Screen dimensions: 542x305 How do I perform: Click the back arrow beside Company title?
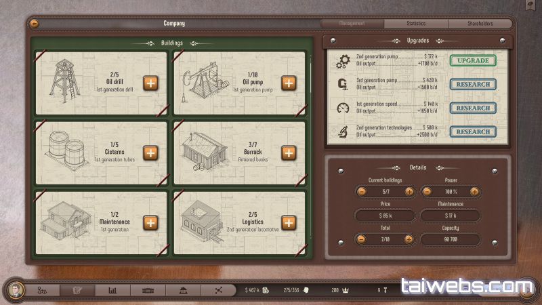[x=35, y=24]
